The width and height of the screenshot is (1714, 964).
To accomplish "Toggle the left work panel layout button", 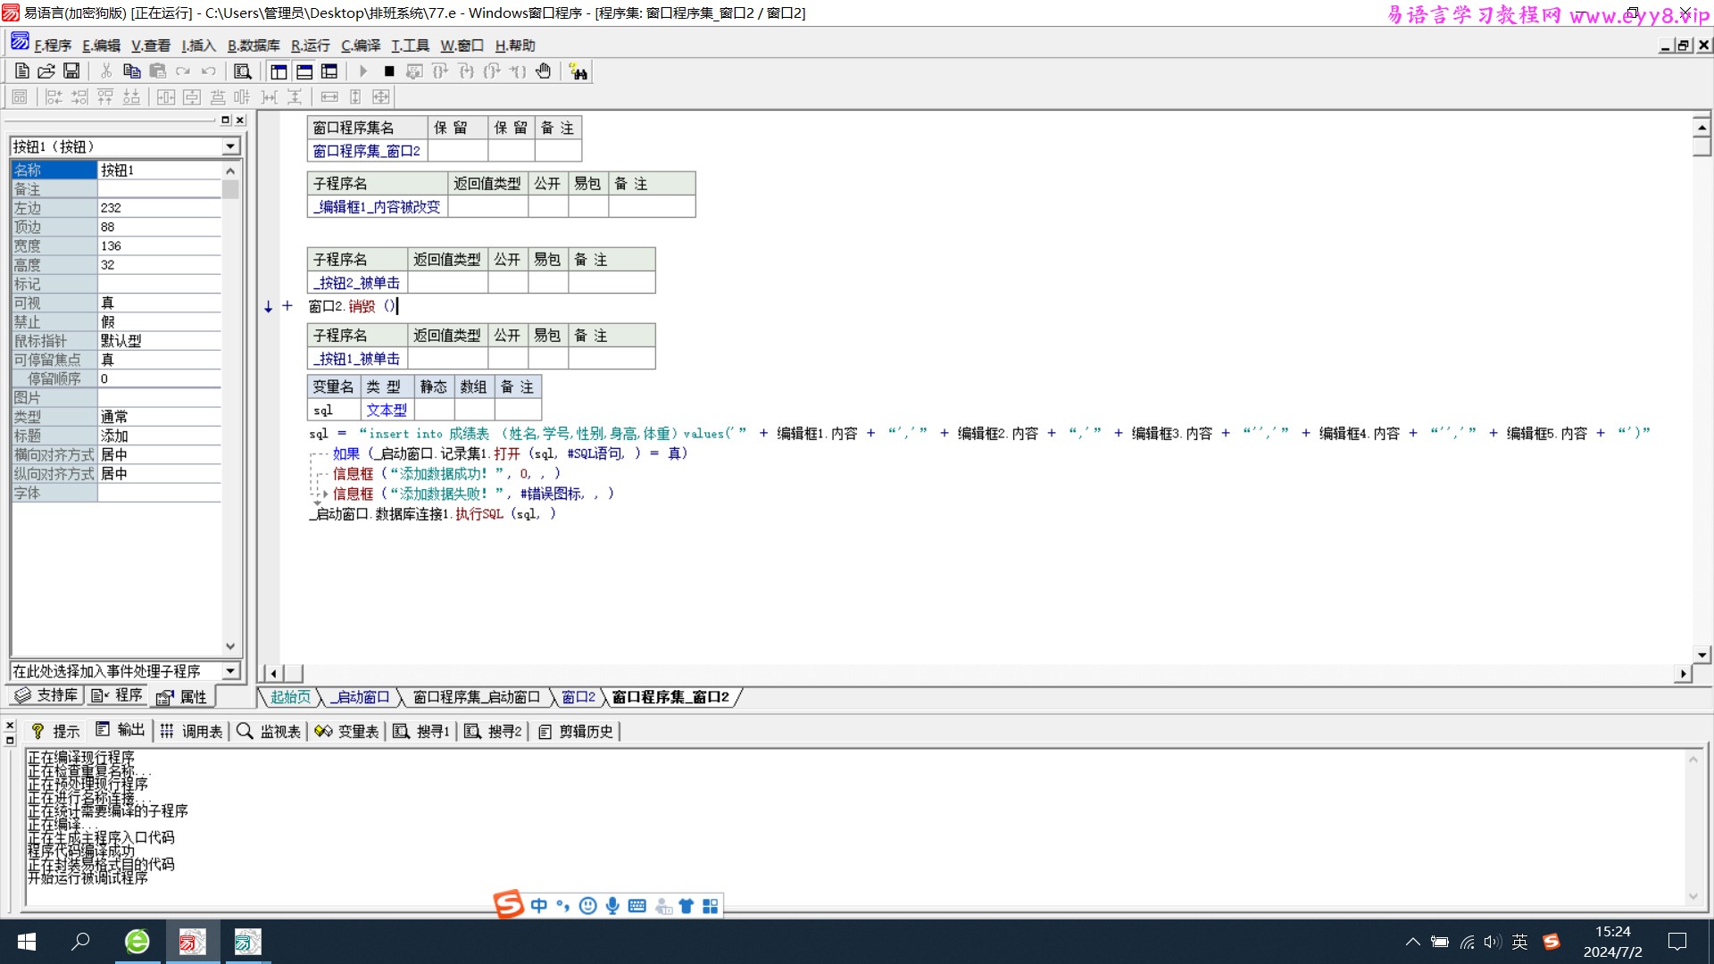I will point(279,71).
